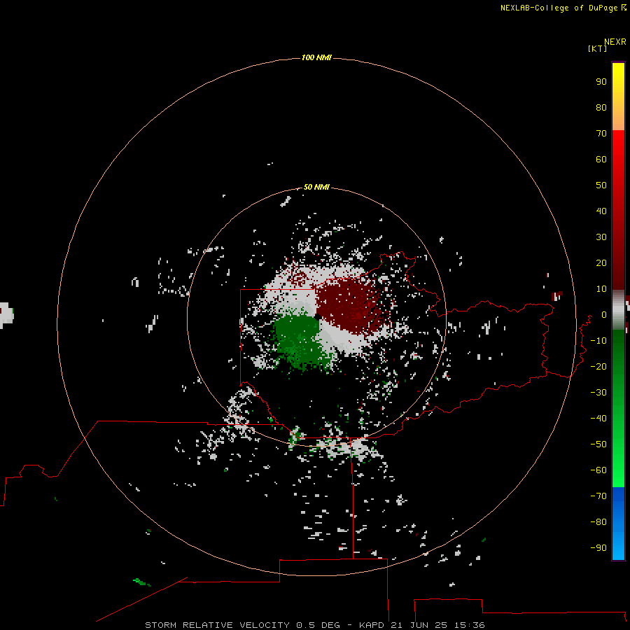
Task: Click the "-40" scale value
Action: click(x=598, y=419)
